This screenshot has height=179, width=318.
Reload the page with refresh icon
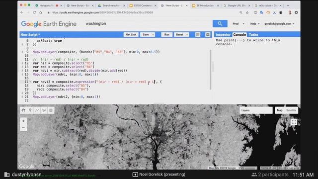click(x=34, y=12)
